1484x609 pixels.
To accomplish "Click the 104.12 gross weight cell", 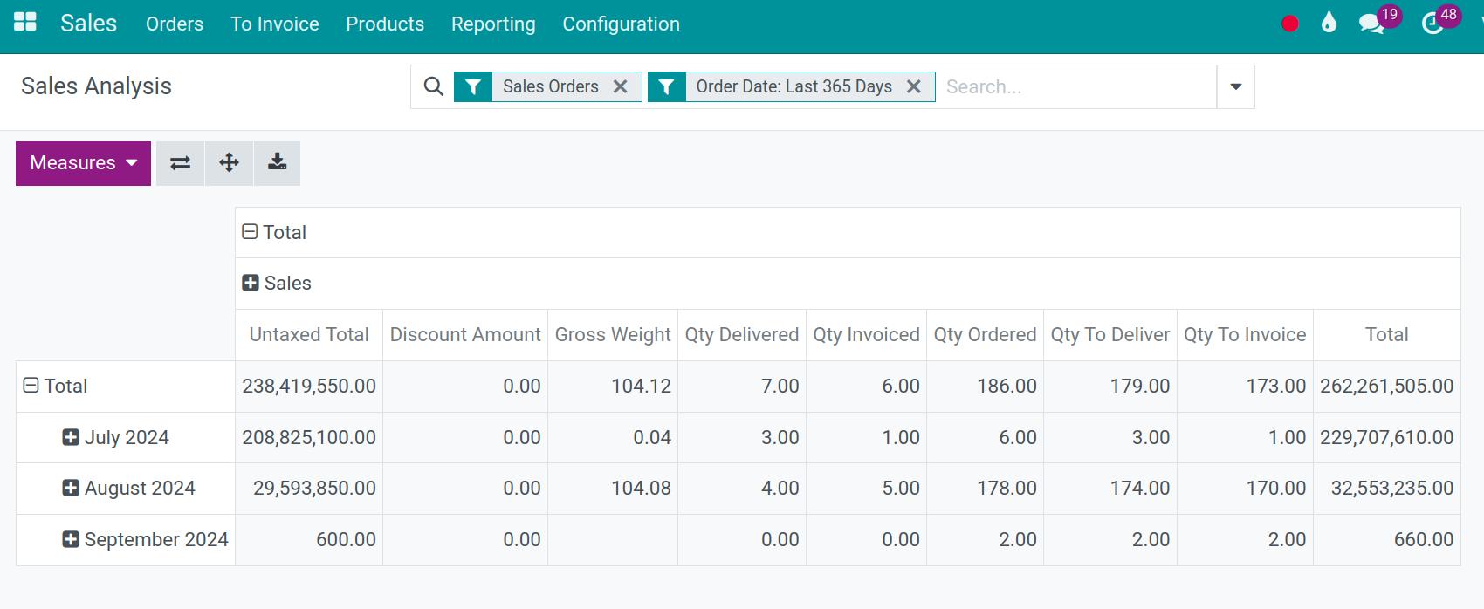I will click(613, 386).
